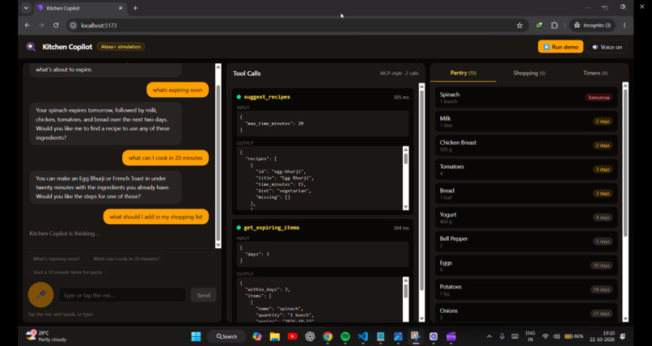Open Spotify from the taskbar
Image resolution: width=652 pixels, height=346 pixels.
[345, 336]
